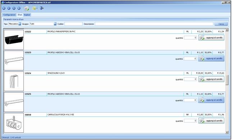Select the Sfusi tab

coord(20,15)
